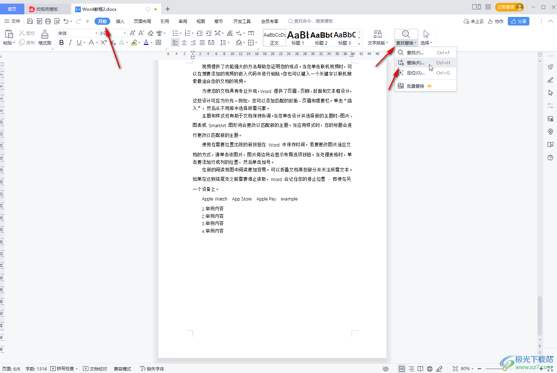
Task: Choose 替换(R)... from the dropdown menu
Action: pos(426,63)
